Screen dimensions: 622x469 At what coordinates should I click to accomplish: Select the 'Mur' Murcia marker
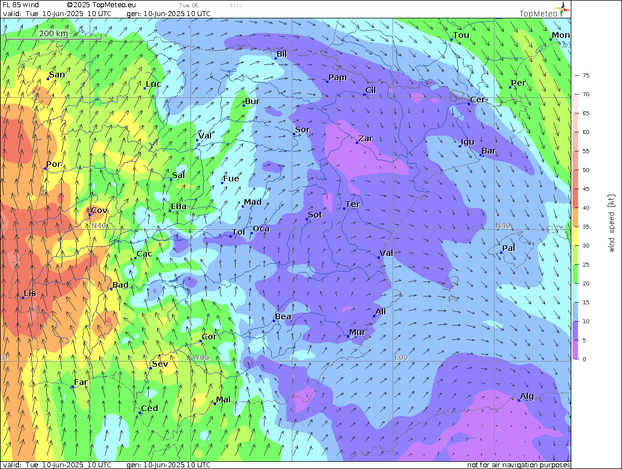[x=348, y=337]
